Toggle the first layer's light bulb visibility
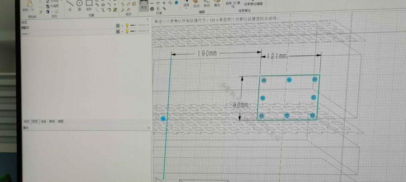Viewport: 406px width, 182px height. pos(127,25)
